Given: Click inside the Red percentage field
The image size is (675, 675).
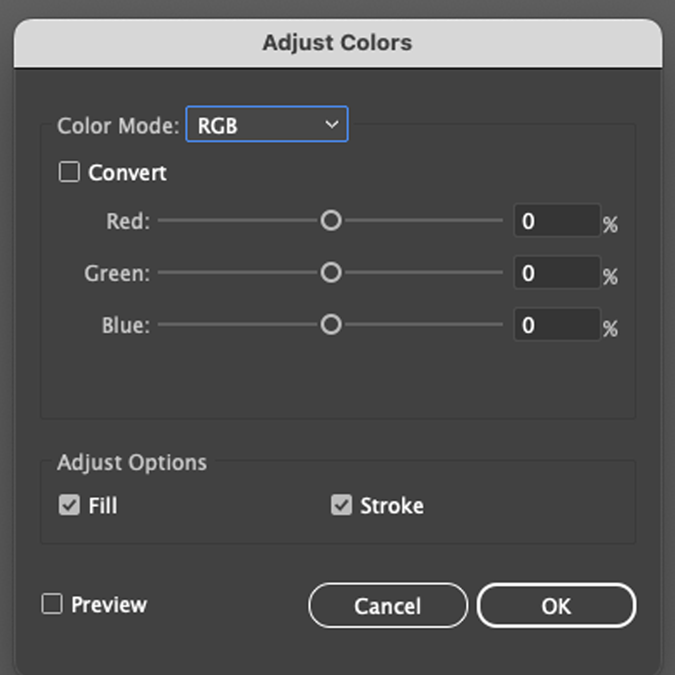Looking at the screenshot, I should pyautogui.click(x=556, y=221).
